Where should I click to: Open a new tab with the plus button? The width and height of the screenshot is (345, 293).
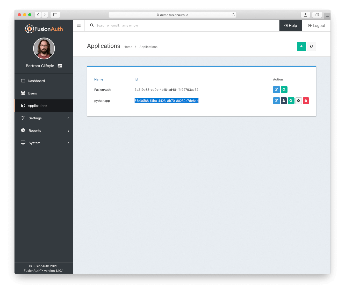tap(327, 16)
